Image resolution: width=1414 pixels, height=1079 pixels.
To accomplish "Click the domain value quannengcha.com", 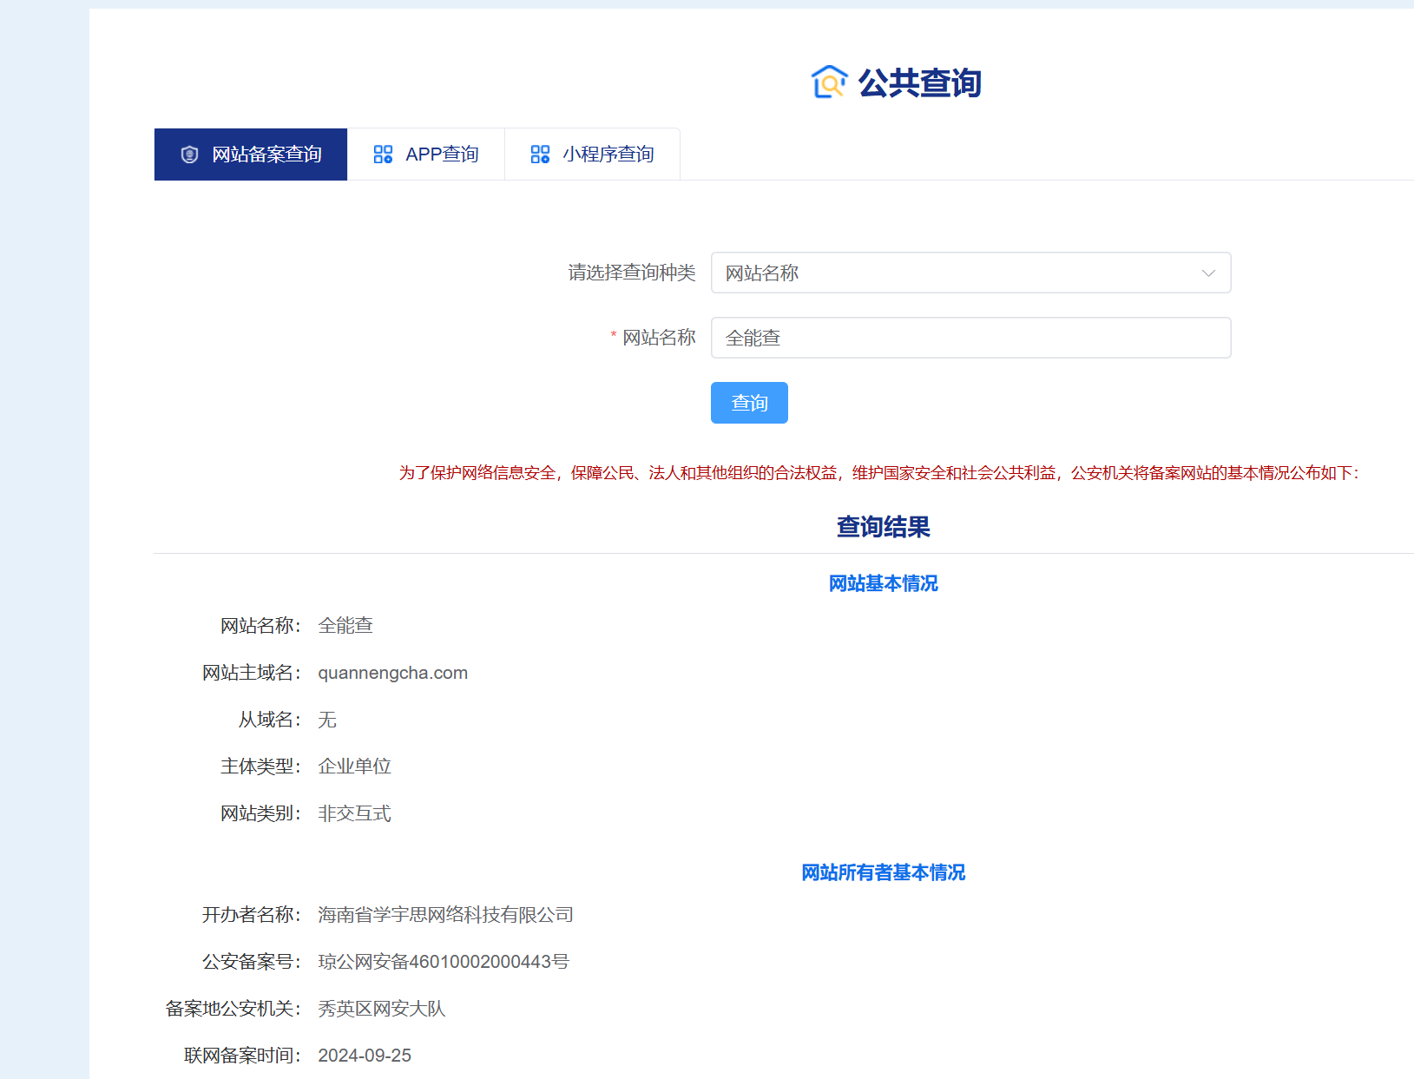I will tap(392, 673).
